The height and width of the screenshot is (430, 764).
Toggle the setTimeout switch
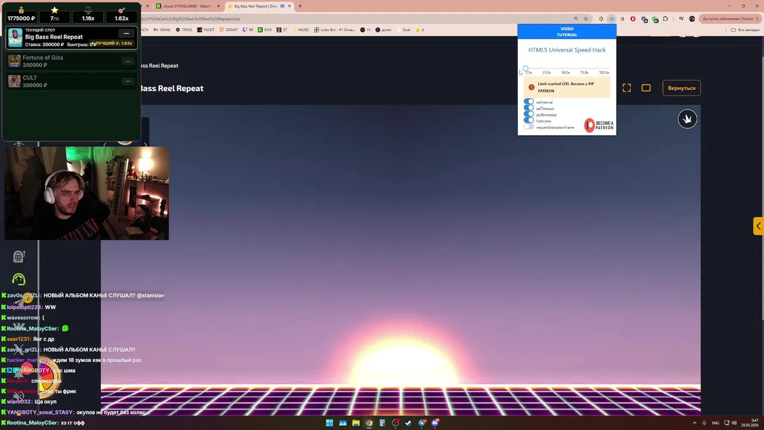coord(529,108)
